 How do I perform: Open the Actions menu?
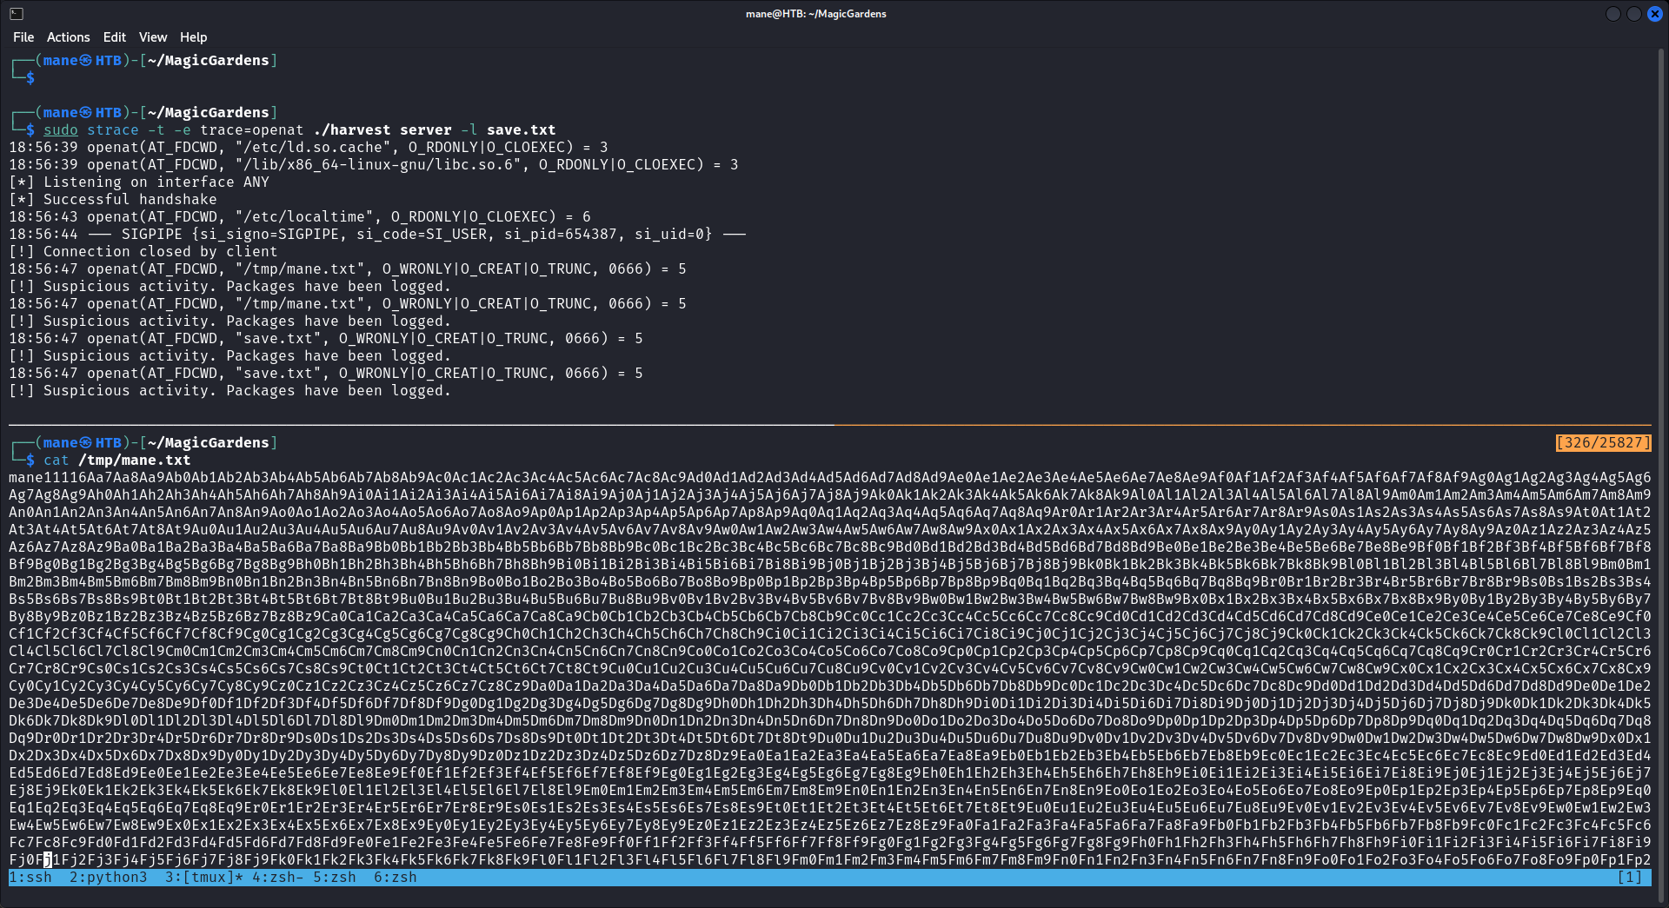click(x=68, y=37)
